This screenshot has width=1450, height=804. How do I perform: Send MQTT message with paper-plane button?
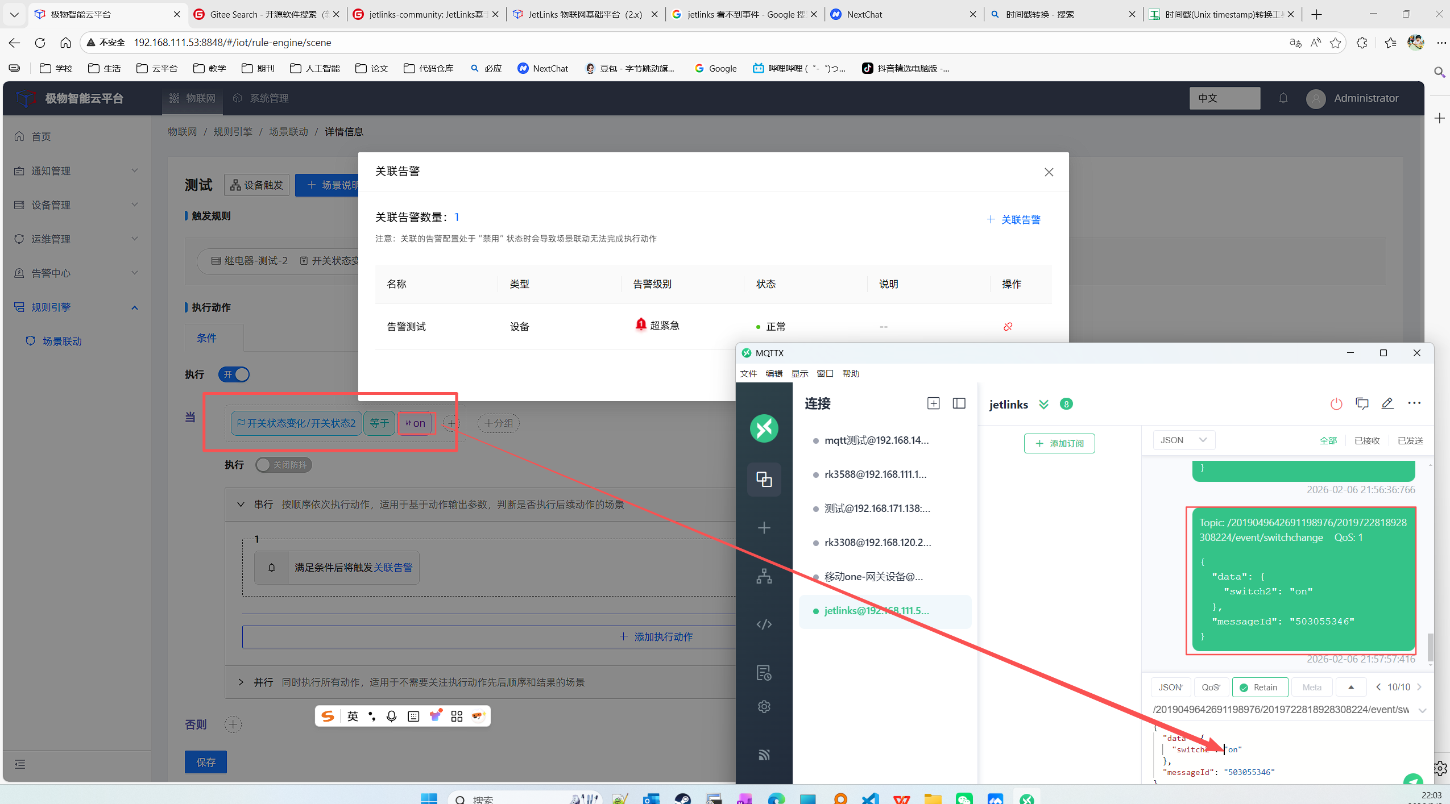pyautogui.click(x=1412, y=780)
